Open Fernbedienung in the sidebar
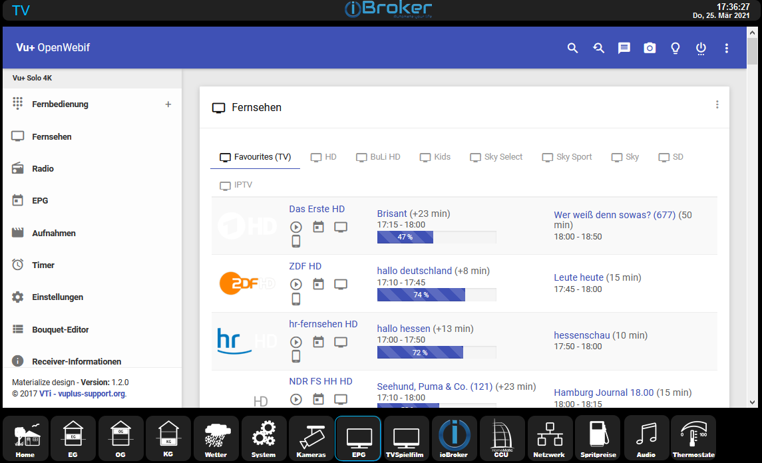Image resolution: width=762 pixels, height=463 pixels. click(61, 104)
